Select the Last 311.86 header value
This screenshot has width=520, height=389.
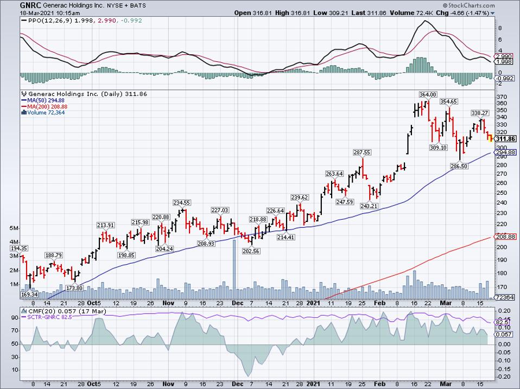369,13
